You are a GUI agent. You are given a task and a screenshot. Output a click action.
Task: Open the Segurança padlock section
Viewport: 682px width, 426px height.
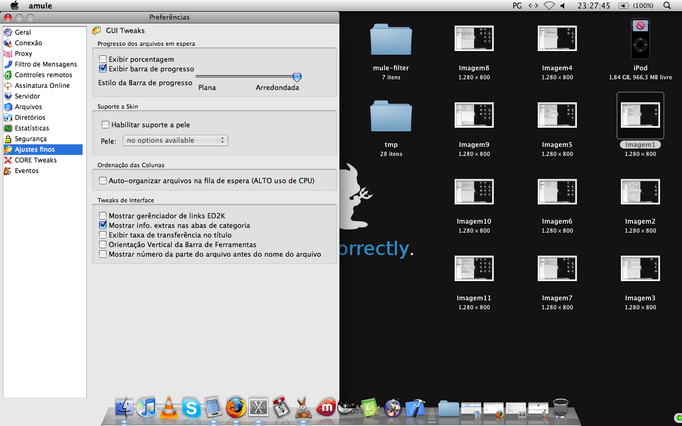[x=8, y=139]
